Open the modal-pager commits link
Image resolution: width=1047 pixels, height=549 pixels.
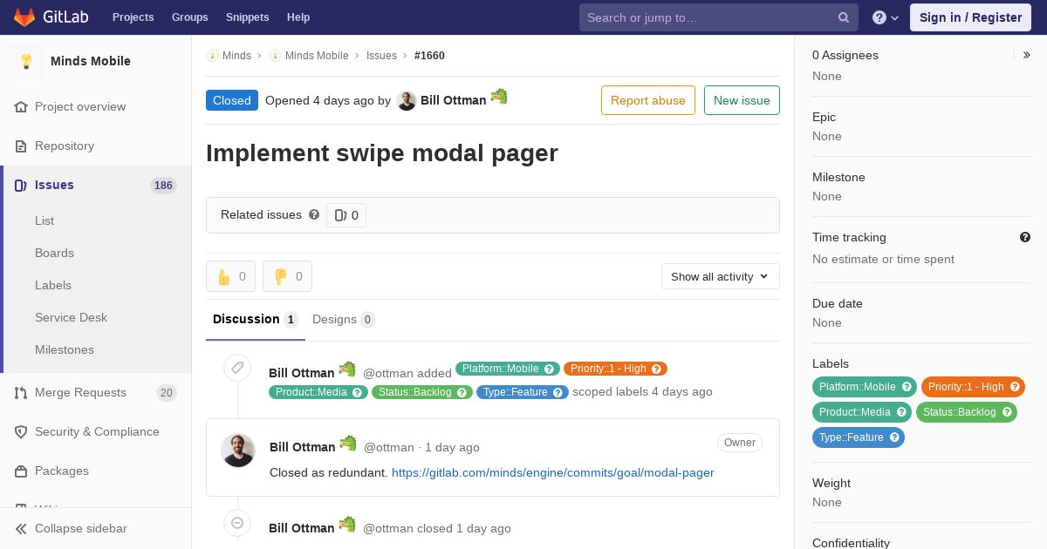click(x=553, y=472)
